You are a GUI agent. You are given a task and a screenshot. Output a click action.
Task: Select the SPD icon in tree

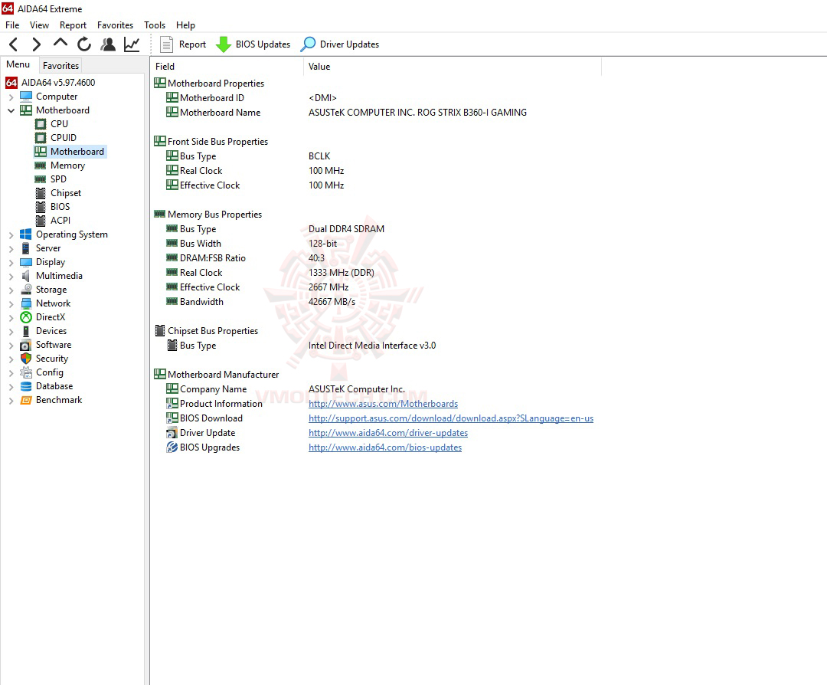pyautogui.click(x=41, y=179)
